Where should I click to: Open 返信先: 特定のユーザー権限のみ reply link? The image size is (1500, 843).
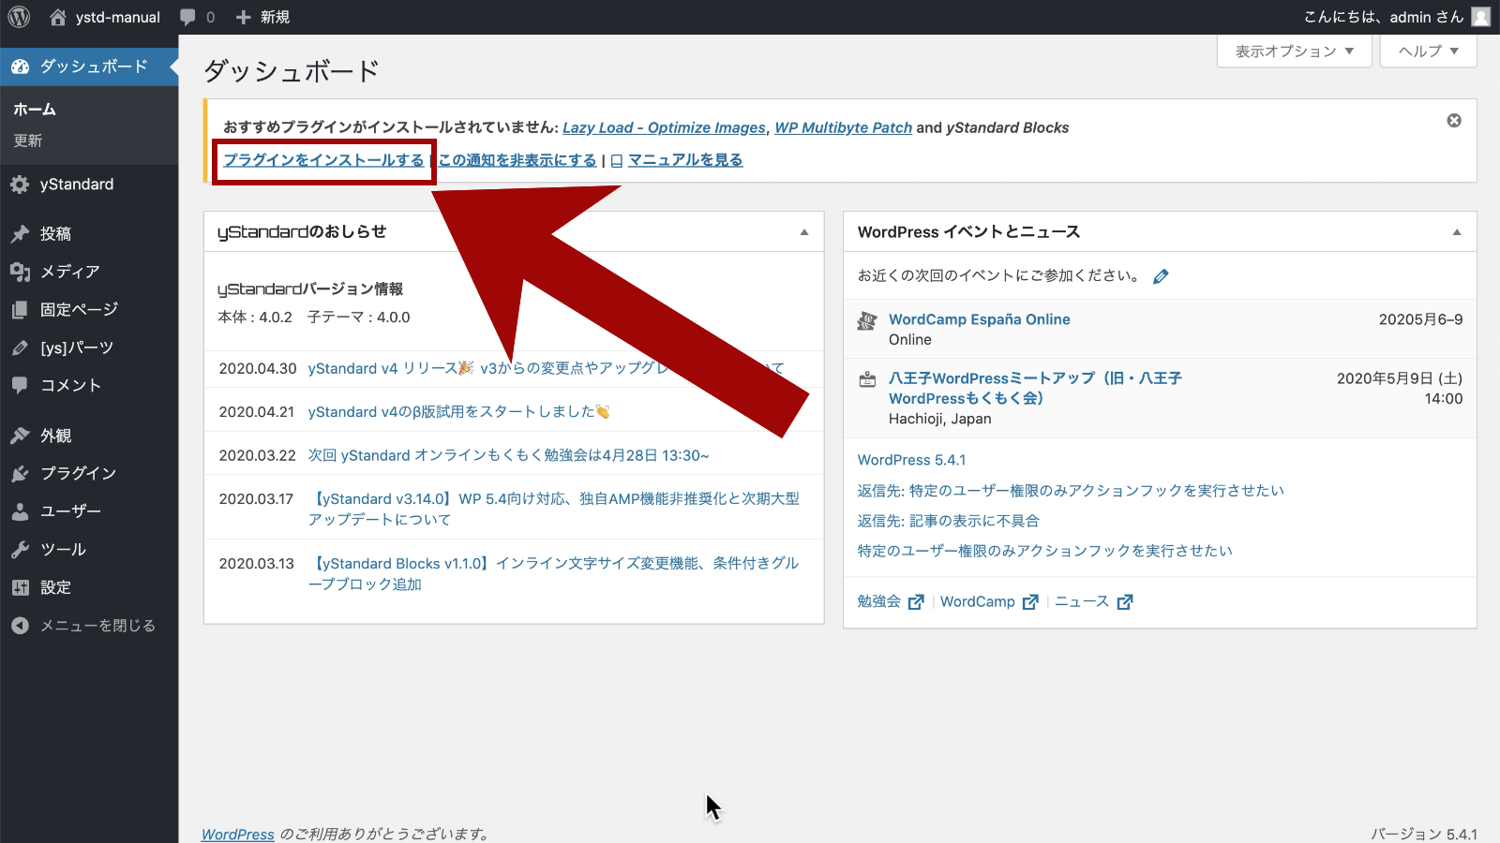pyautogui.click(x=1071, y=491)
